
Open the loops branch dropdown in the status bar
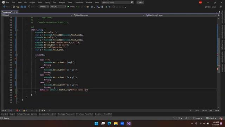tap(197, 118)
